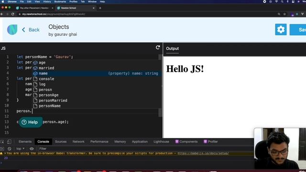Open the Chrome File menu
Screen dimensions: 306x172
22,1
